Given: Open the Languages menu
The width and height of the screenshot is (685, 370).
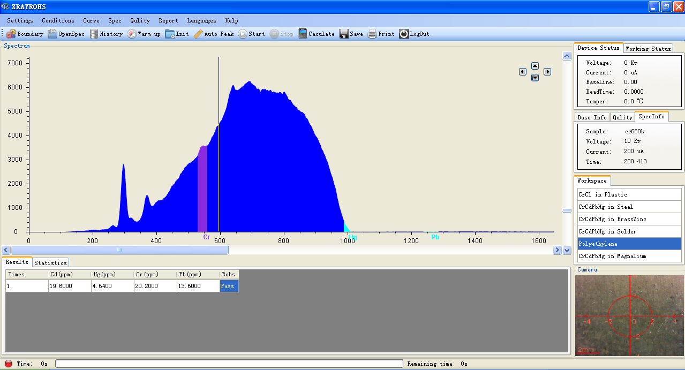Looking at the screenshot, I should tap(201, 20).
